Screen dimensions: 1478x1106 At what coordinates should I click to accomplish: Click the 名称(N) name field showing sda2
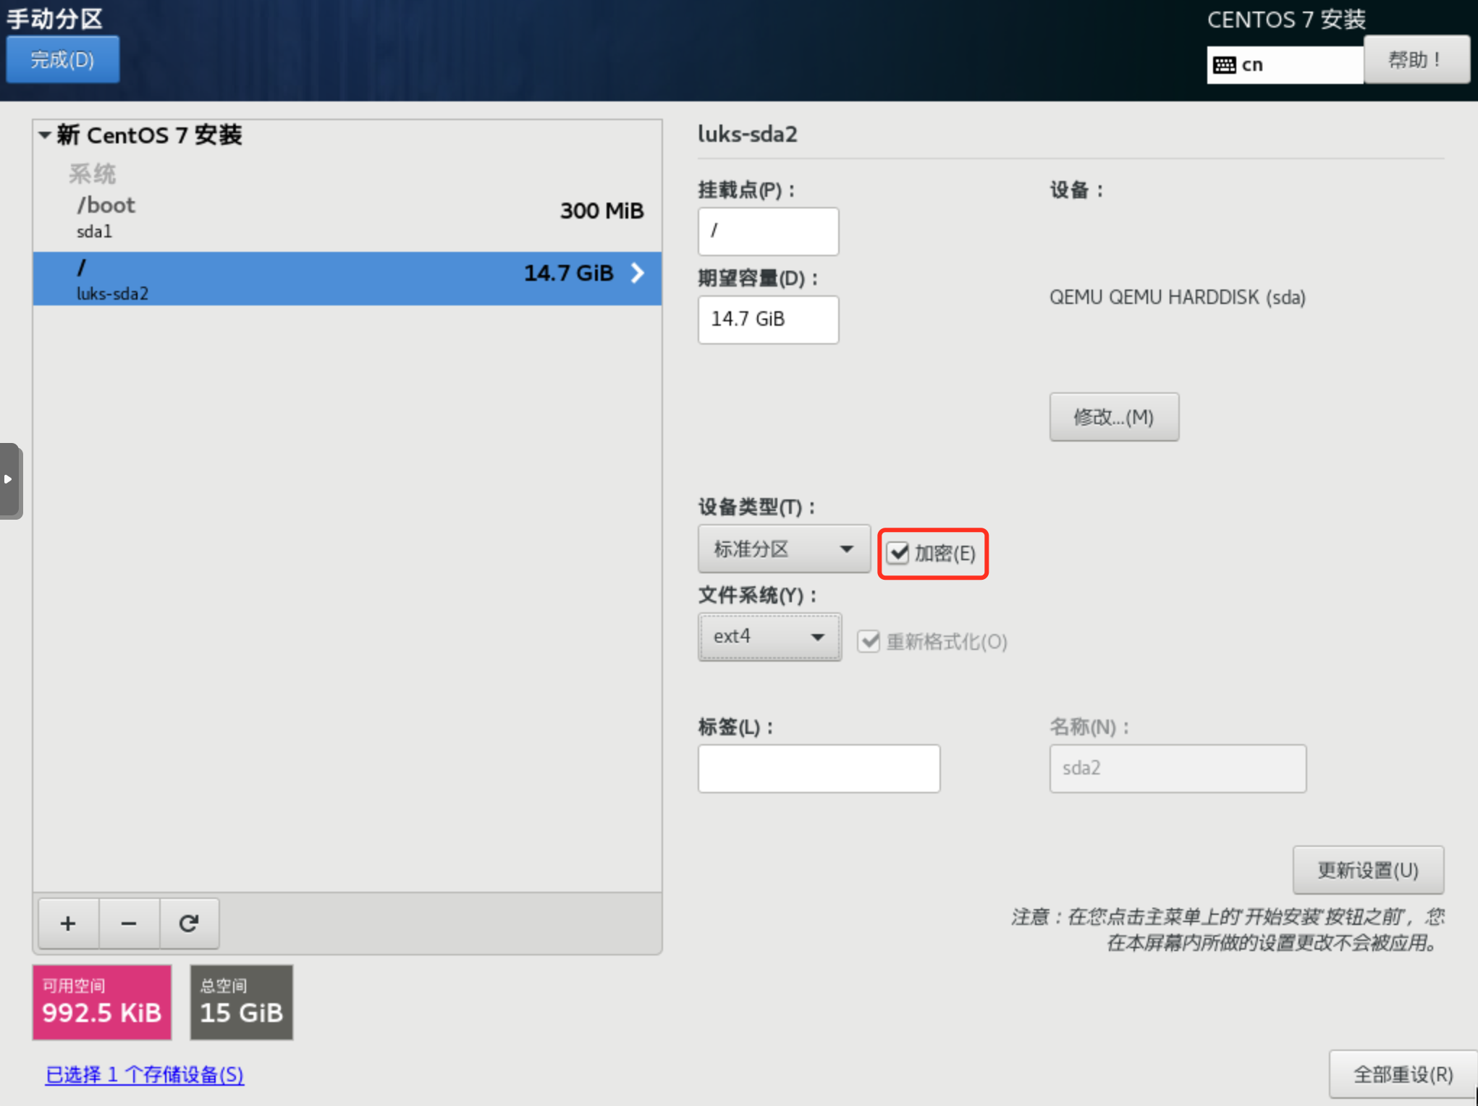point(1178,769)
